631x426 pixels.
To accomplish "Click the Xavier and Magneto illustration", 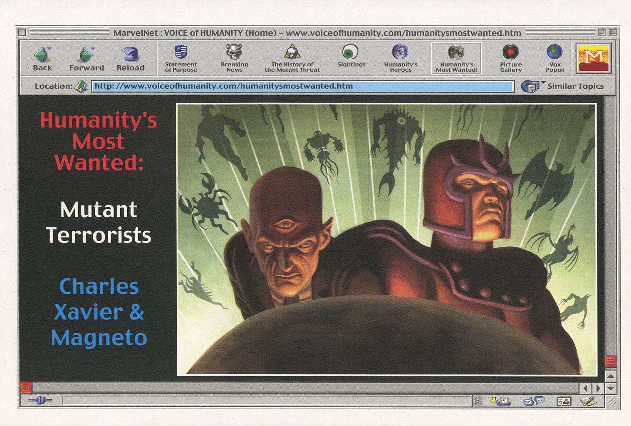I will [387, 239].
